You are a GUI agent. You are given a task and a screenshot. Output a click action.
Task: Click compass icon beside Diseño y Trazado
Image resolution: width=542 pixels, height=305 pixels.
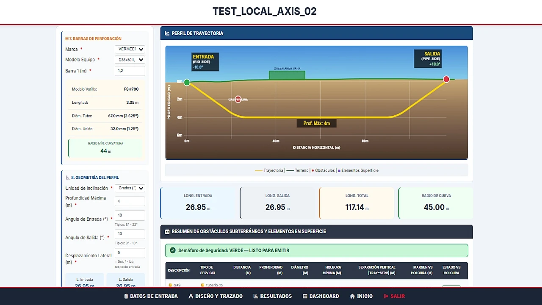[x=191, y=296]
